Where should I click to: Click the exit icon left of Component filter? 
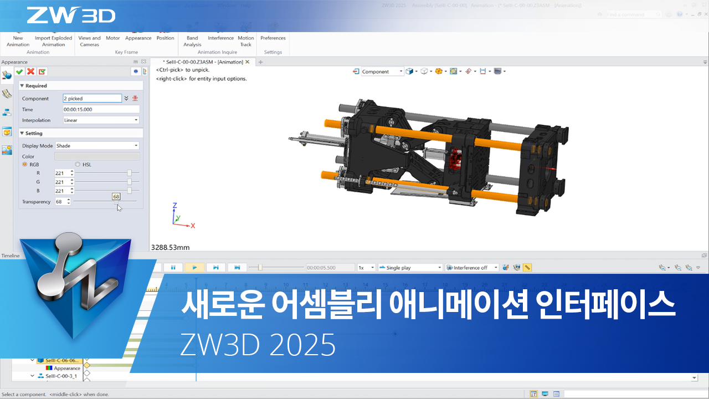(356, 71)
